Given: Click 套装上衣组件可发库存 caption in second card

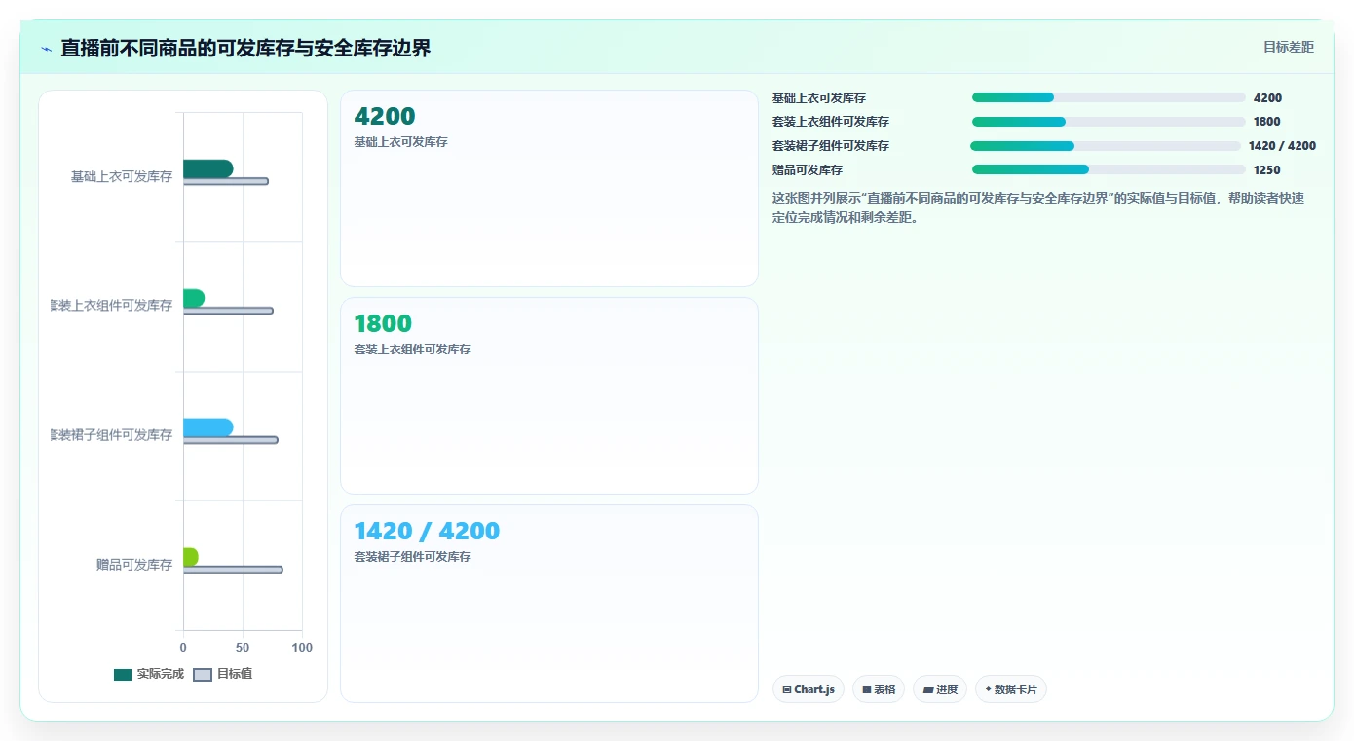Looking at the screenshot, I should pyautogui.click(x=412, y=350).
